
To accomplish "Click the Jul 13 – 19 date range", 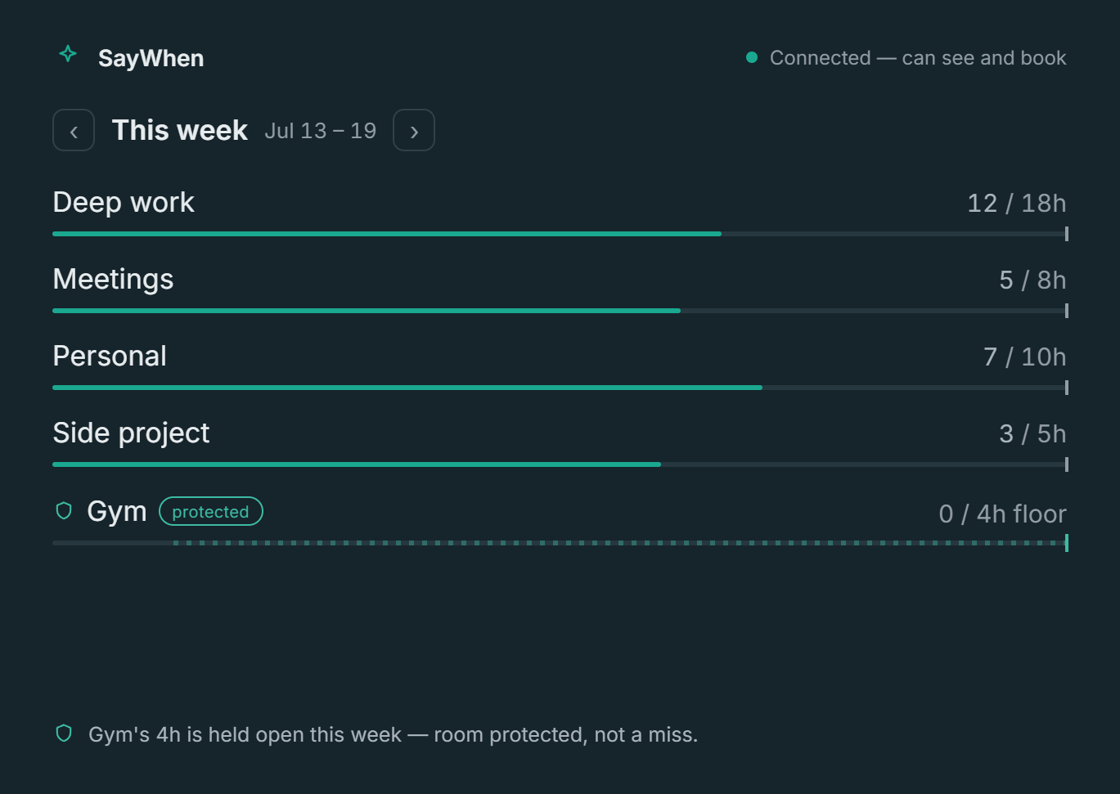I will tap(321, 131).
